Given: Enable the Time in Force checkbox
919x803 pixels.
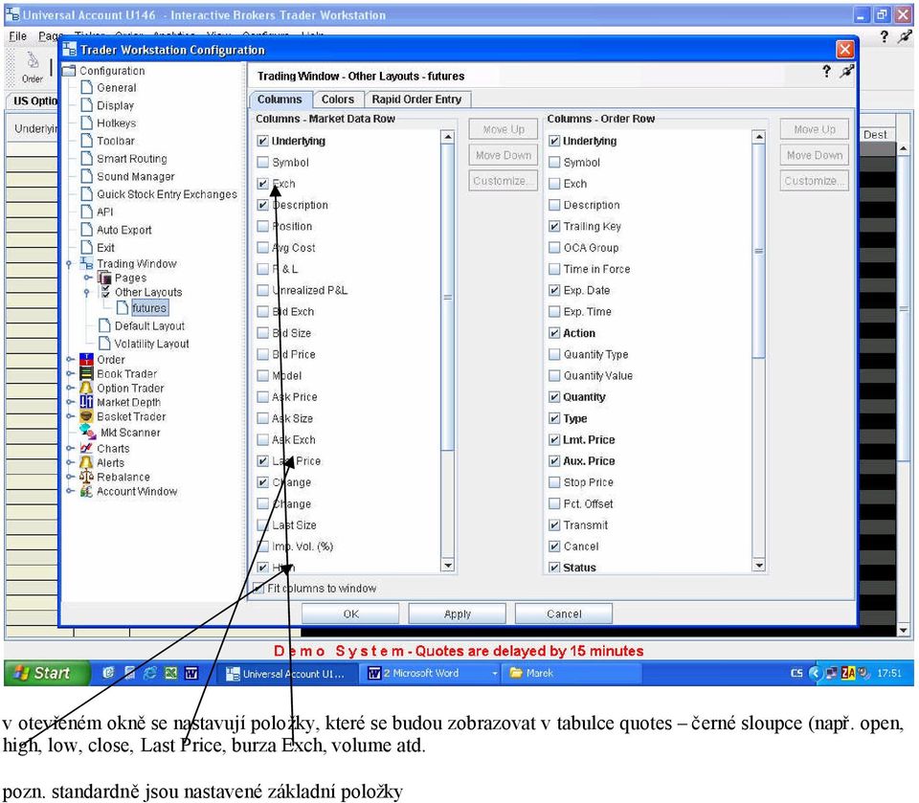Looking at the screenshot, I should [x=554, y=269].
